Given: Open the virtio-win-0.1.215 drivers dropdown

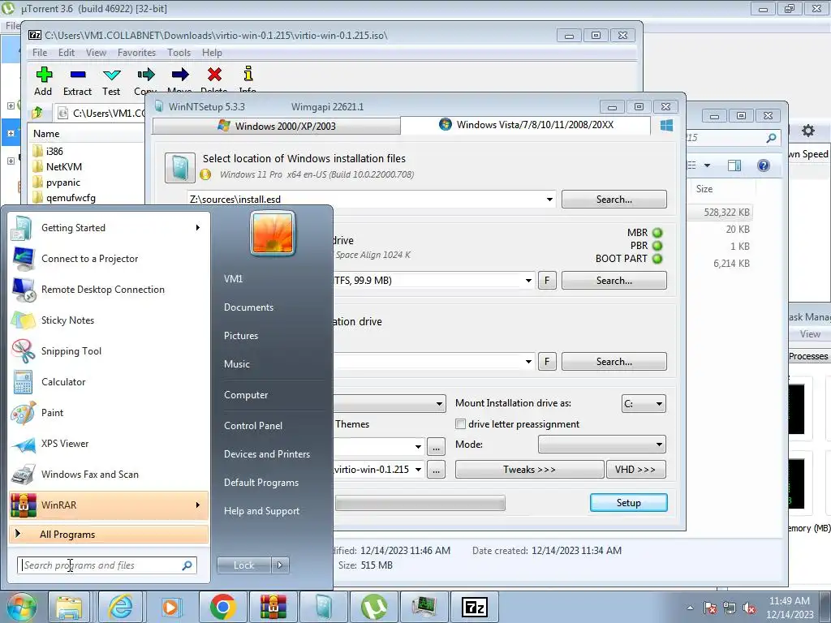Looking at the screenshot, I should (x=418, y=470).
